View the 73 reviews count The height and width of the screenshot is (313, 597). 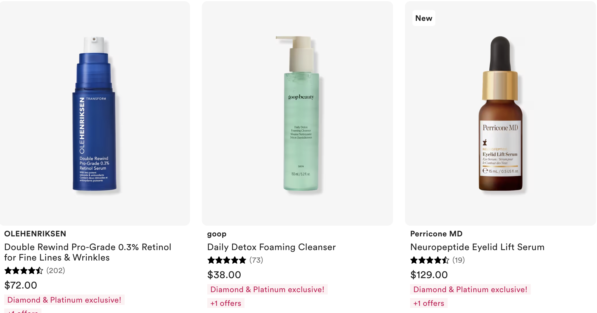pos(256,260)
